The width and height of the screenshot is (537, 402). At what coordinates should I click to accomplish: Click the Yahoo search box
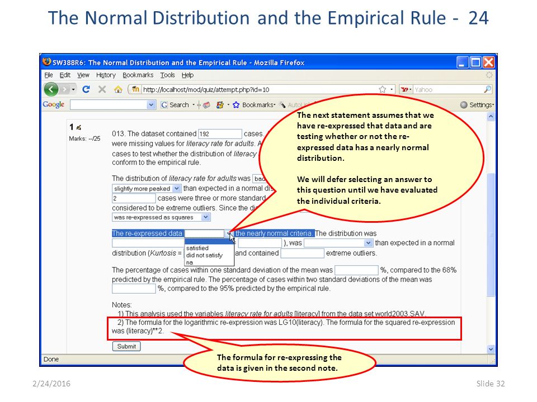tap(448, 89)
